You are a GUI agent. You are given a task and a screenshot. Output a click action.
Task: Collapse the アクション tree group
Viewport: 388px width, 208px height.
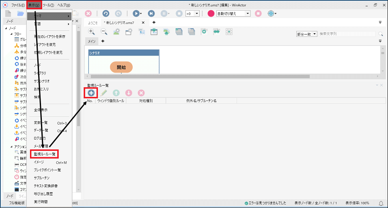click(11, 147)
